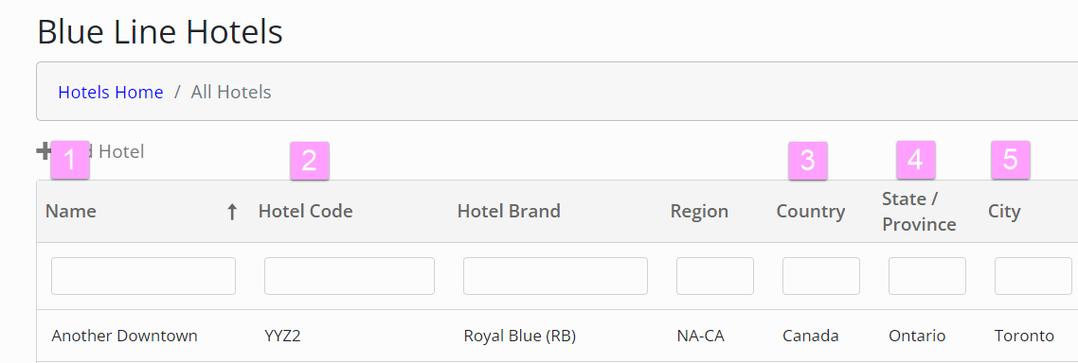Image resolution: width=1078 pixels, height=363 pixels.
Task: Focus the Country filter text box
Action: click(x=821, y=276)
